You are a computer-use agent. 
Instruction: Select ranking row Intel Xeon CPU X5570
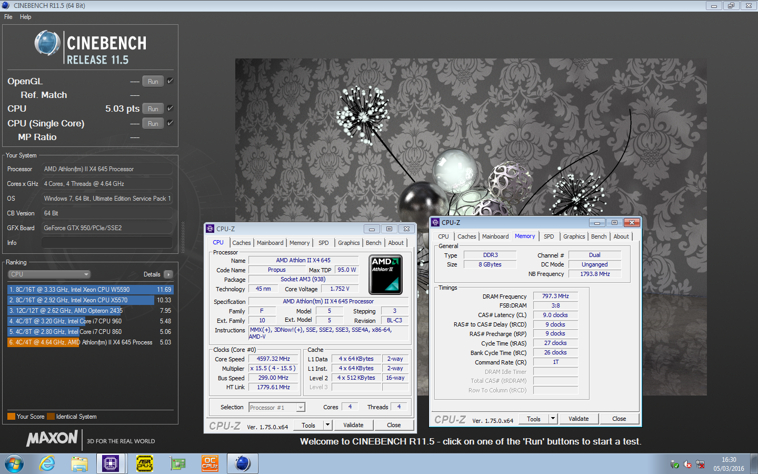[90, 300]
